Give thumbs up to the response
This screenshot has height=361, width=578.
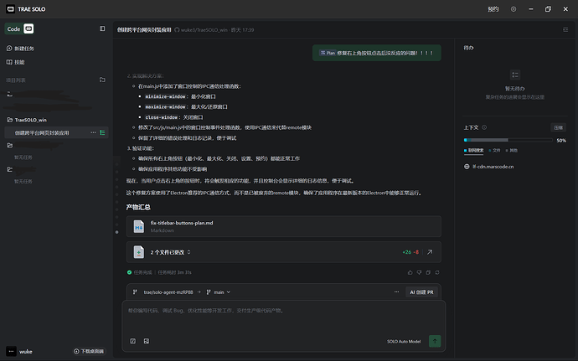pos(410,272)
